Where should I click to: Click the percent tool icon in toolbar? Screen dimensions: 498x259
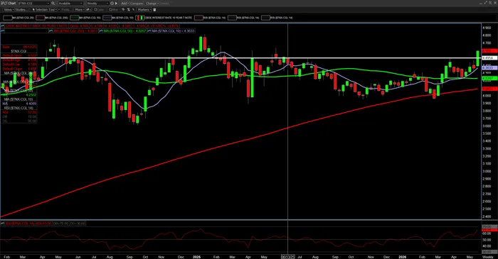128,10
